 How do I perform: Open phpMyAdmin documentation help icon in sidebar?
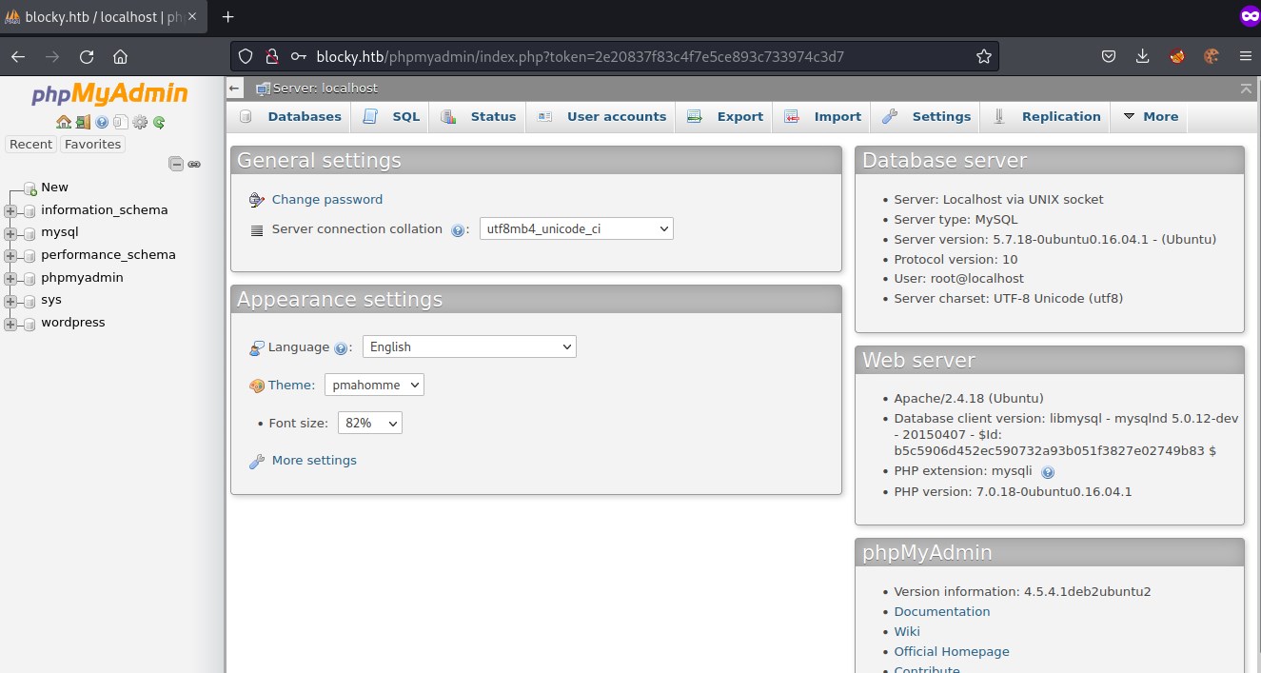pyautogui.click(x=102, y=122)
